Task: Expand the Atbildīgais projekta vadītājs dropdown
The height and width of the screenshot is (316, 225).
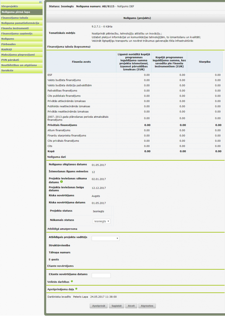Action: coord(105,238)
